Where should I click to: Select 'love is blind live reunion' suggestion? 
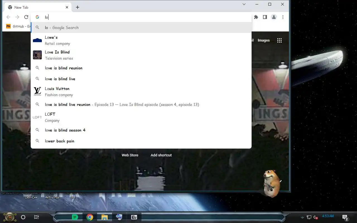141,105
